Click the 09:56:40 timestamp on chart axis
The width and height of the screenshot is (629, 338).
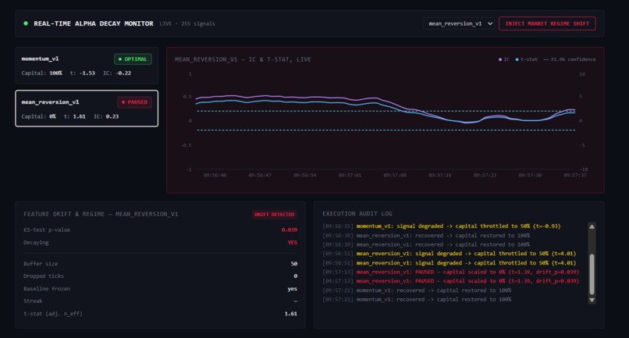point(215,176)
